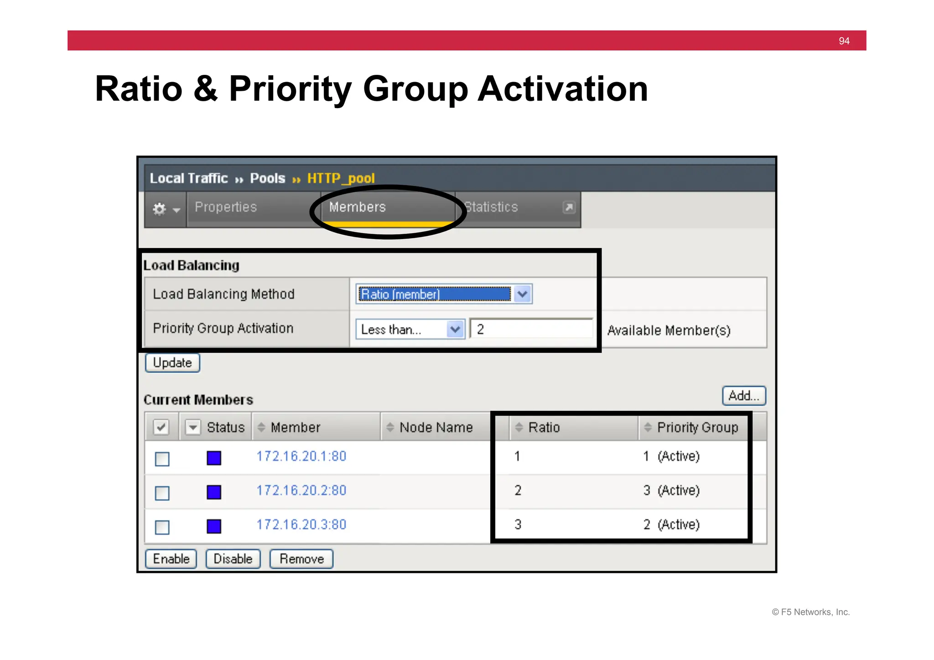Screen dimensions: 934x660
Task: Click the '3 (Active)' priority group cell
Action: tap(671, 490)
